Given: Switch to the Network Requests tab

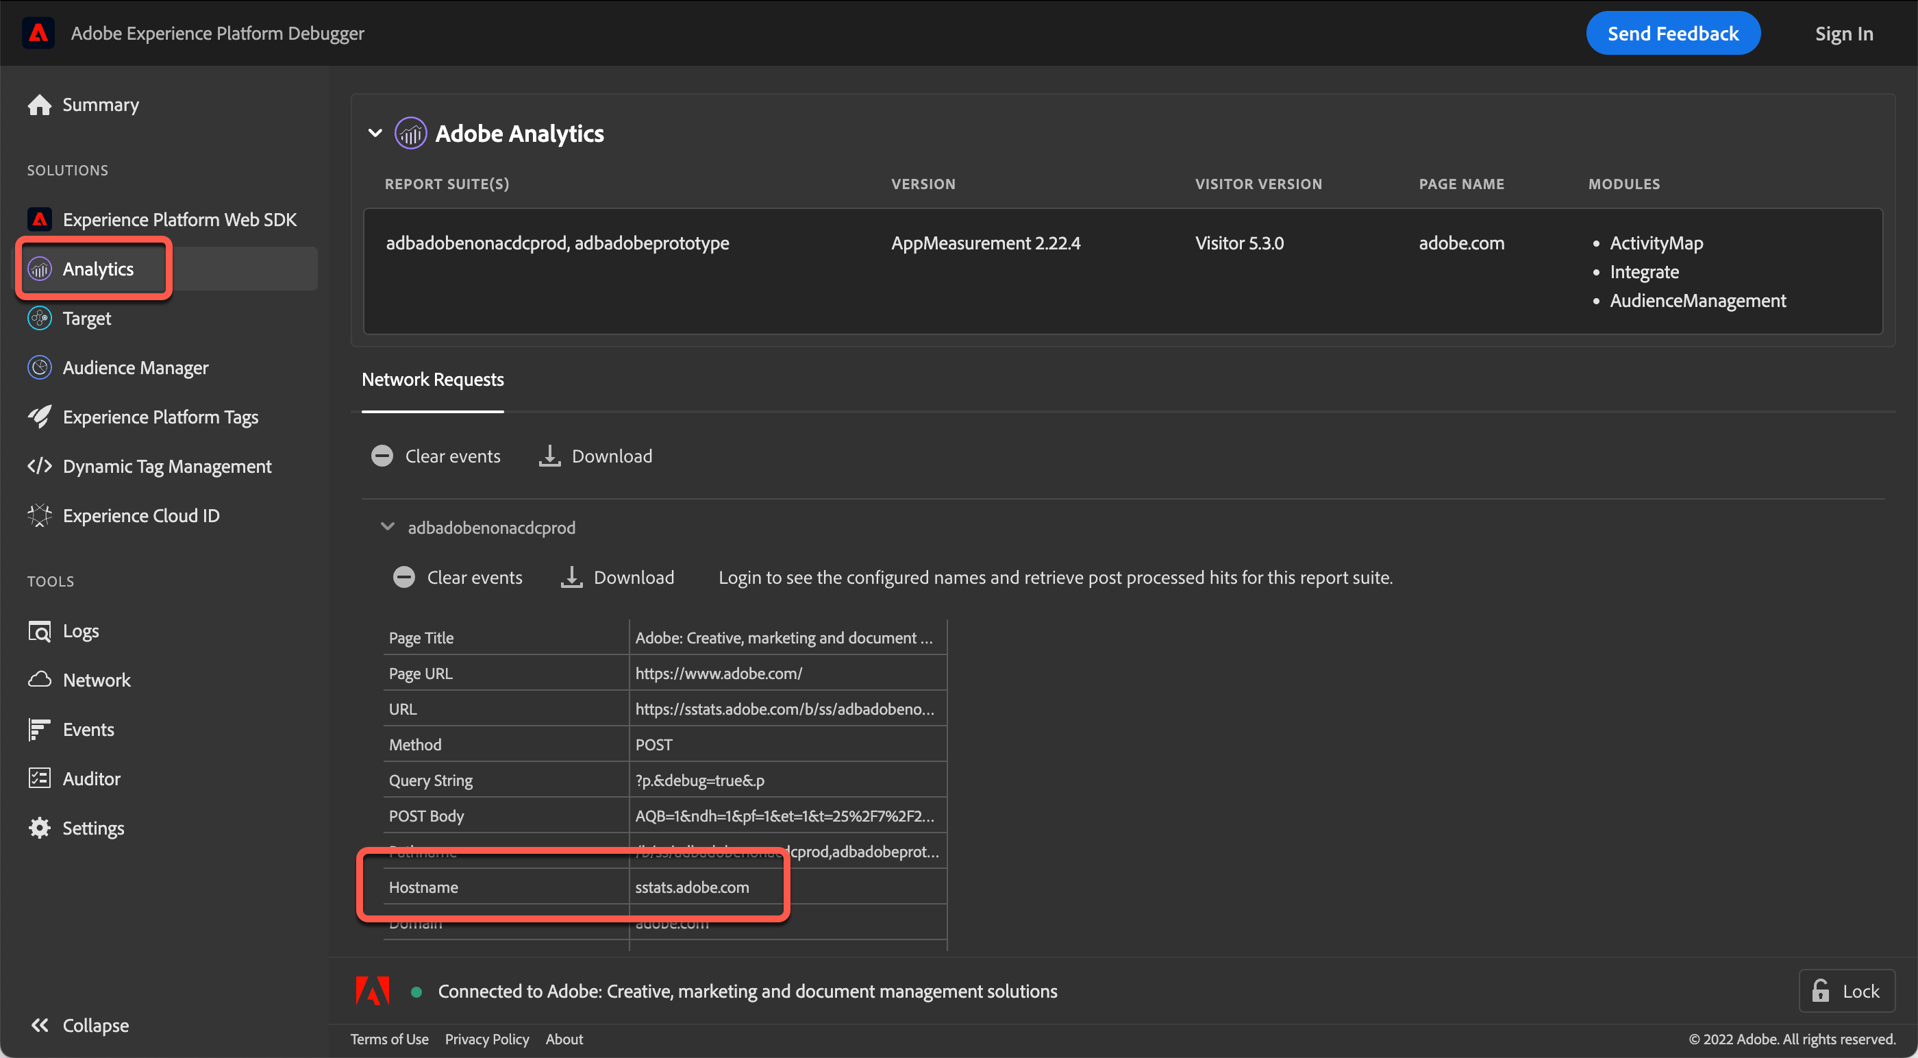Looking at the screenshot, I should (x=433, y=380).
